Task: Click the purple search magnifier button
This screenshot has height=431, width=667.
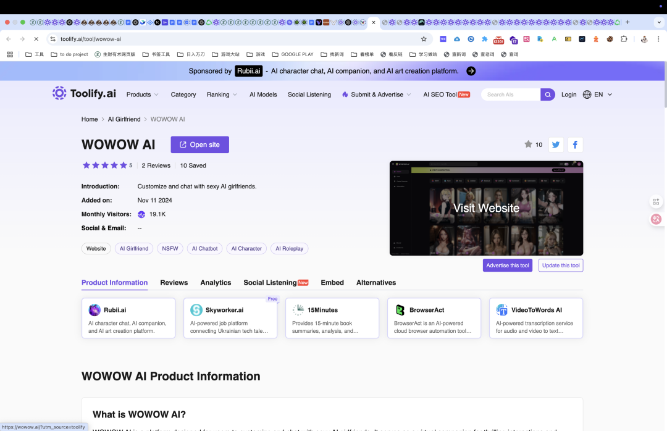Action: coord(547,94)
